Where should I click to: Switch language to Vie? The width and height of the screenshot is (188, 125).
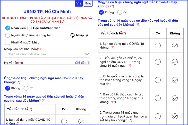(79, 3)
